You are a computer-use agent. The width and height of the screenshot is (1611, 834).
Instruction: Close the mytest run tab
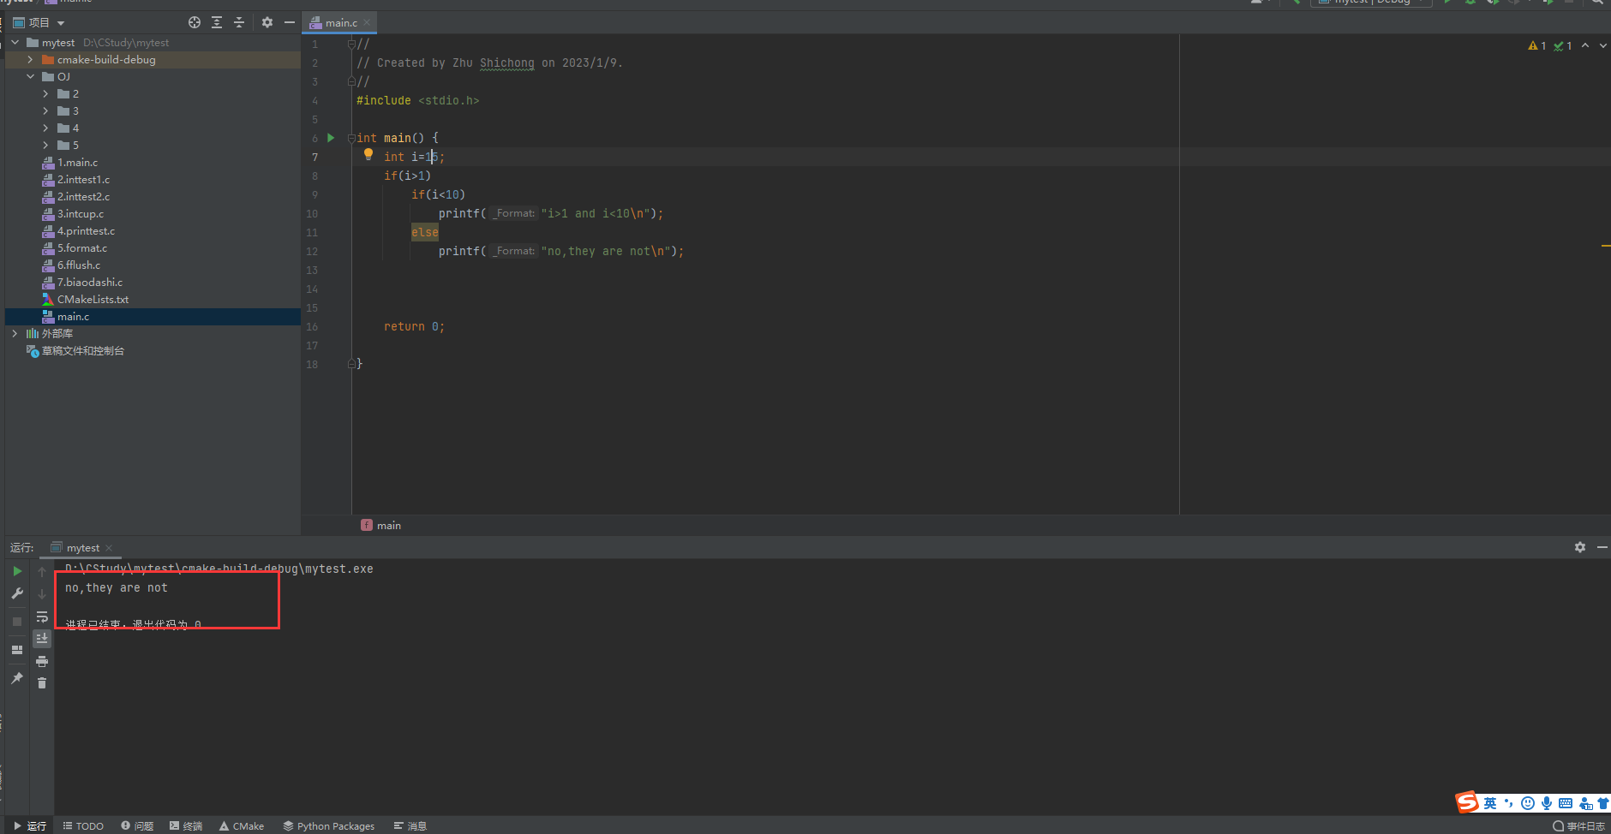(x=109, y=548)
